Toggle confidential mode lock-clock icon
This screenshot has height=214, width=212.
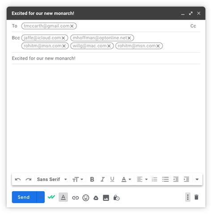click(116, 198)
